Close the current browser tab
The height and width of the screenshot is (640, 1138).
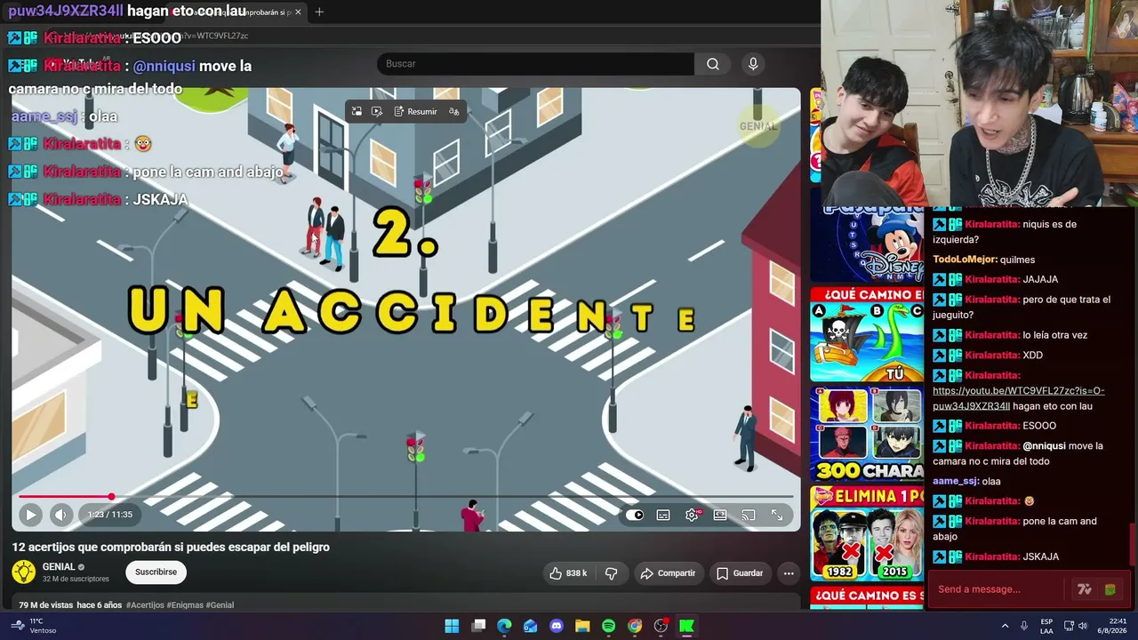click(298, 12)
